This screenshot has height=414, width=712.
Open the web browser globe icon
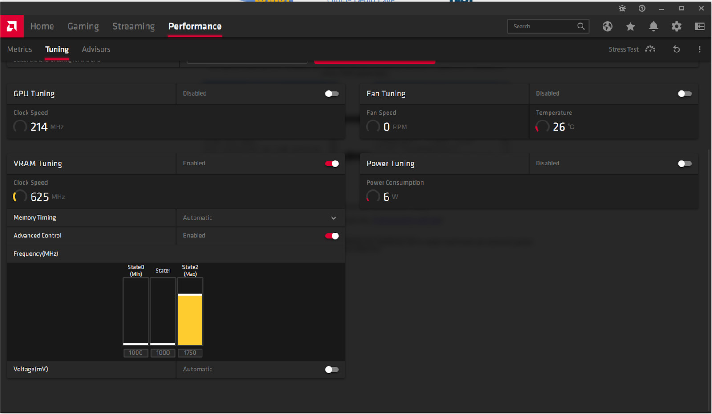tap(607, 27)
